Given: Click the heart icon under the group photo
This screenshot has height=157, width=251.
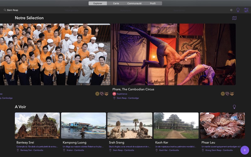Looking at the screenshot, I should (x=102, y=94).
